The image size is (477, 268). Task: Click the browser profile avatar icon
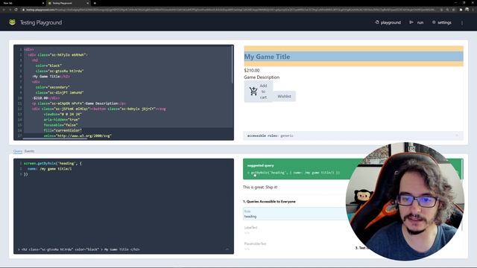(467, 10)
